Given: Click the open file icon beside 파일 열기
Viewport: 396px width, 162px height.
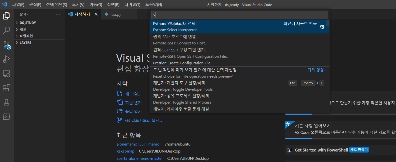Looking at the screenshot, I should tap(120, 102).
